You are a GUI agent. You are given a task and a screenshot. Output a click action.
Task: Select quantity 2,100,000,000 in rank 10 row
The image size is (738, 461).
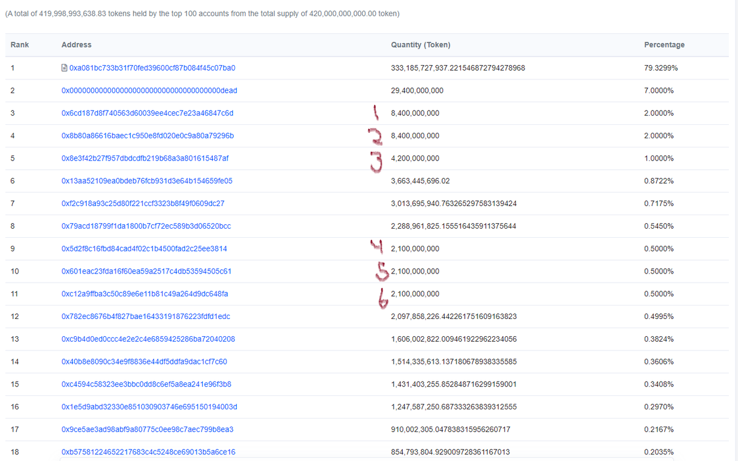coord(415,271)
